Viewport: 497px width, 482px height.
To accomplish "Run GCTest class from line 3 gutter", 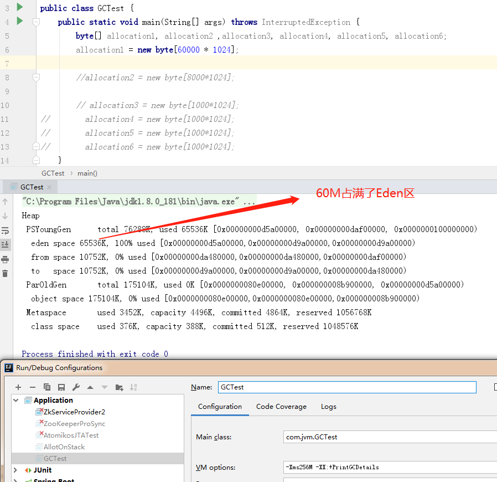I will click(x=20, y=7).
